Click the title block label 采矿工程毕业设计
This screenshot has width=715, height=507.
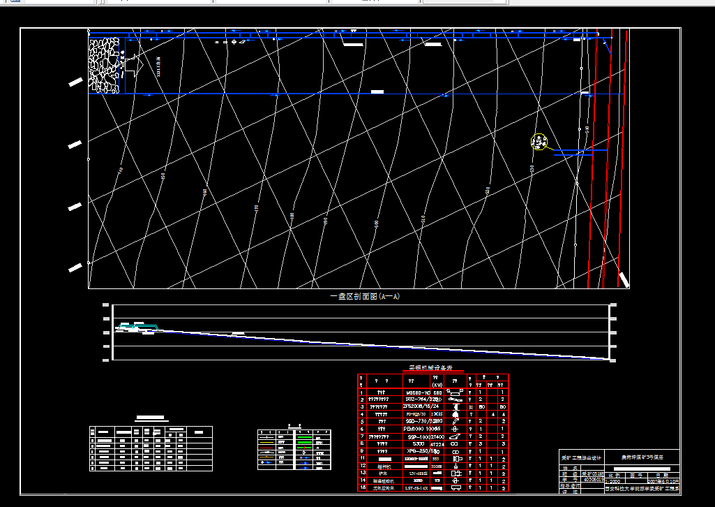(581, 457)
